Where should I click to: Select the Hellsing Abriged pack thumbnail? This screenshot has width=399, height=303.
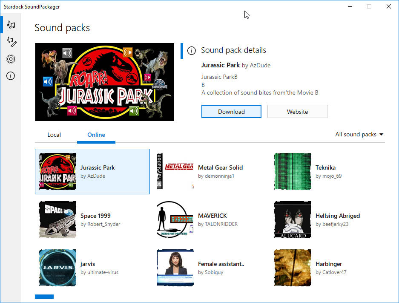293,219
